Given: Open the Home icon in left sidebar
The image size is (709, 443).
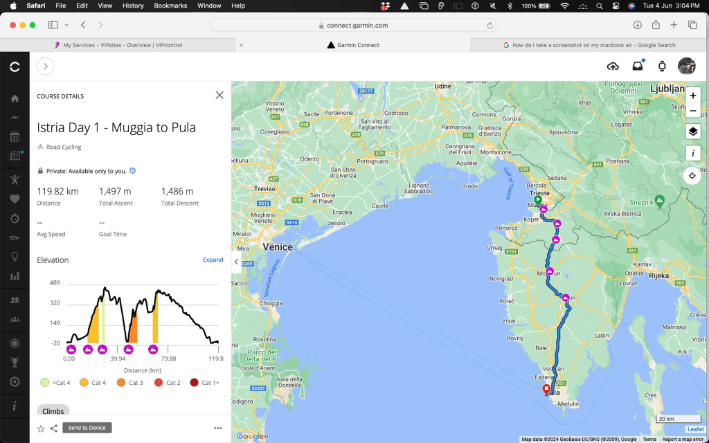Looking at the screenshot, I should (15, 98).
